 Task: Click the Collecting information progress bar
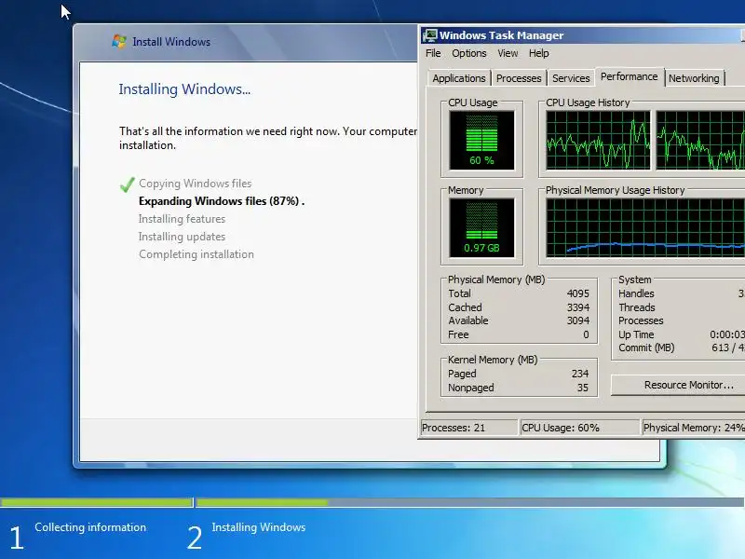click(x=97, y=502)
